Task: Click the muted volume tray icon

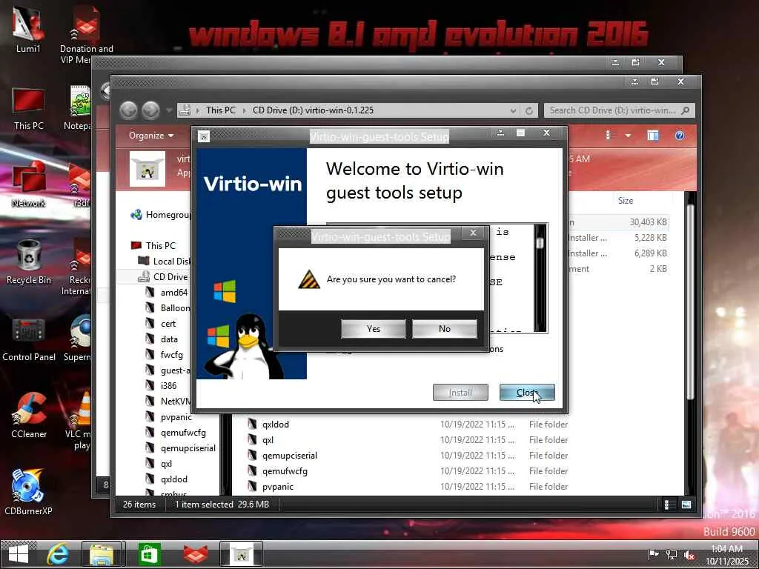Action: [689, 556]
